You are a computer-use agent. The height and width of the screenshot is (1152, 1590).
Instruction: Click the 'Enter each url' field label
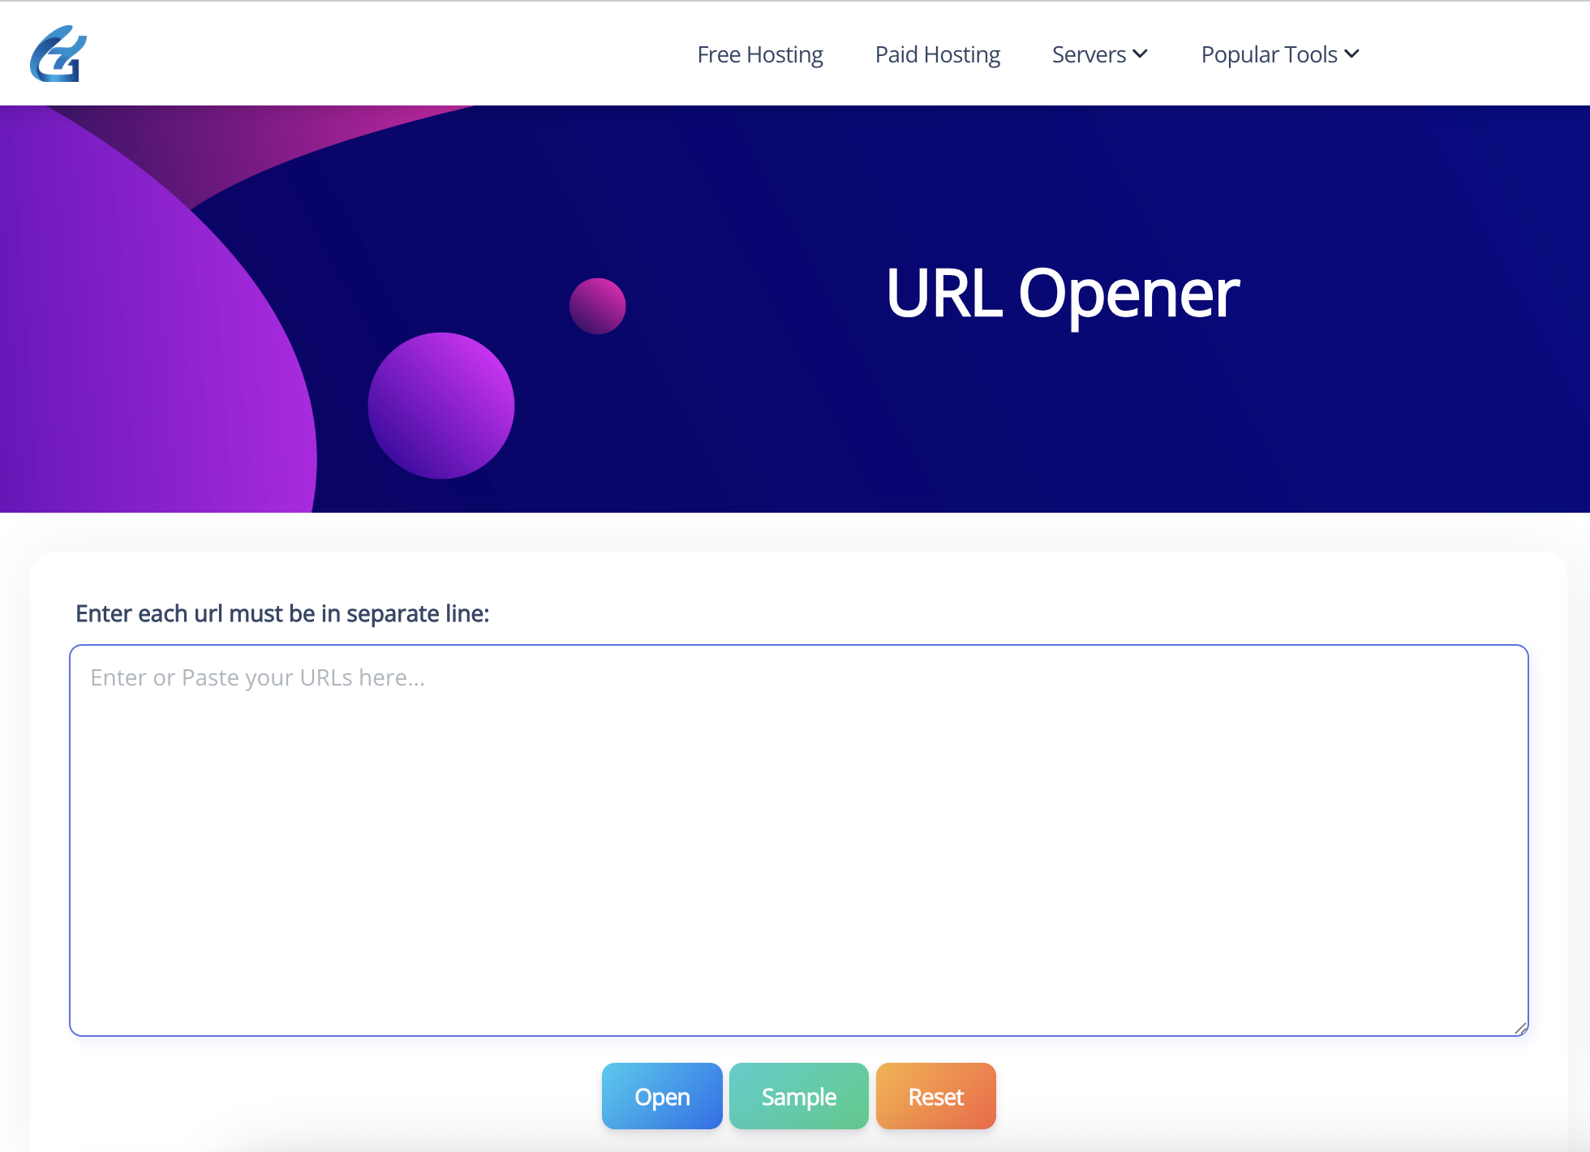pyautogui.click(x=282, y=613)
